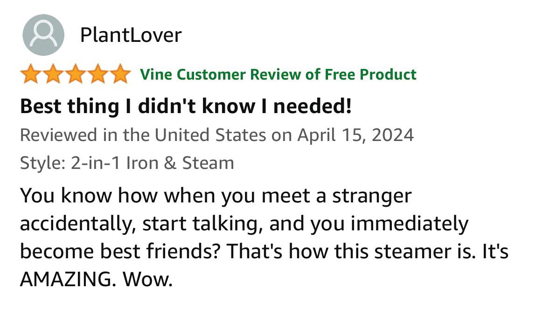Image resolution: width=550 pixels, height=309 pixels.
Task: Click the first orange rating star
Action: 30,74
